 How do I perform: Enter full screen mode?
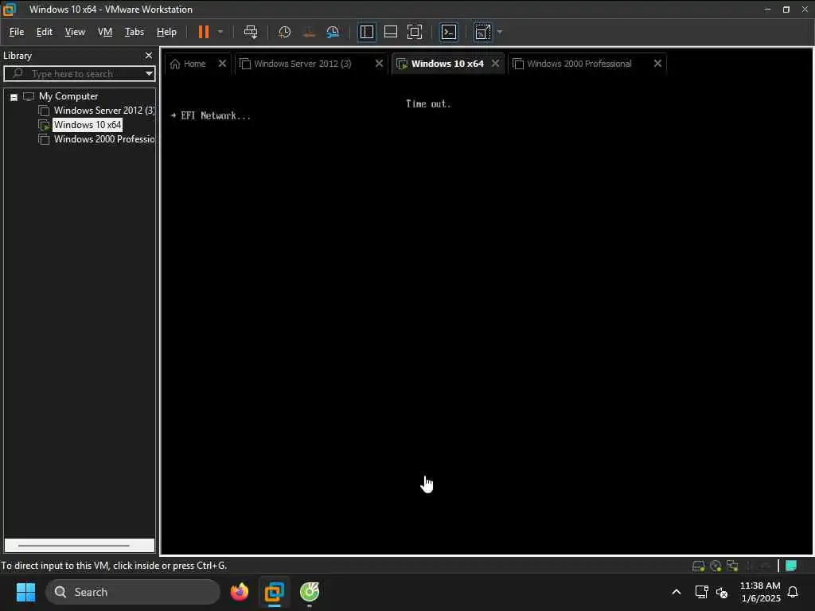(414, 32)
